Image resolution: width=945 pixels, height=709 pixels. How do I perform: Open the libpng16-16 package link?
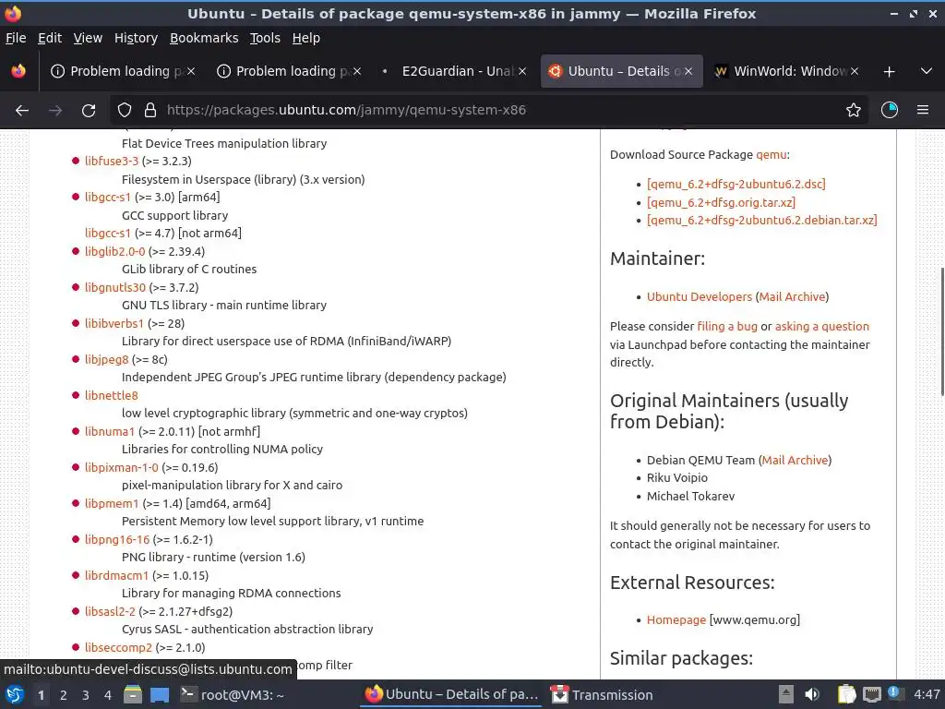tap(117, 539)
